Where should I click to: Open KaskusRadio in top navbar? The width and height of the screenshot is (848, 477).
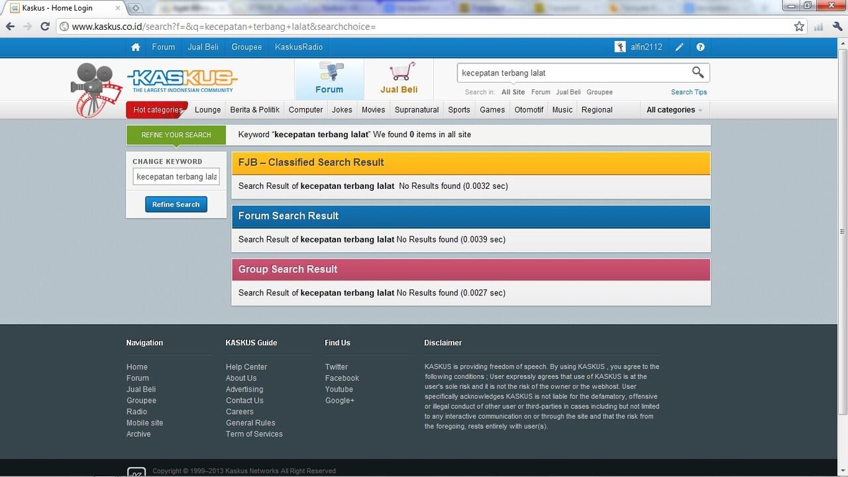pos(299,47)
